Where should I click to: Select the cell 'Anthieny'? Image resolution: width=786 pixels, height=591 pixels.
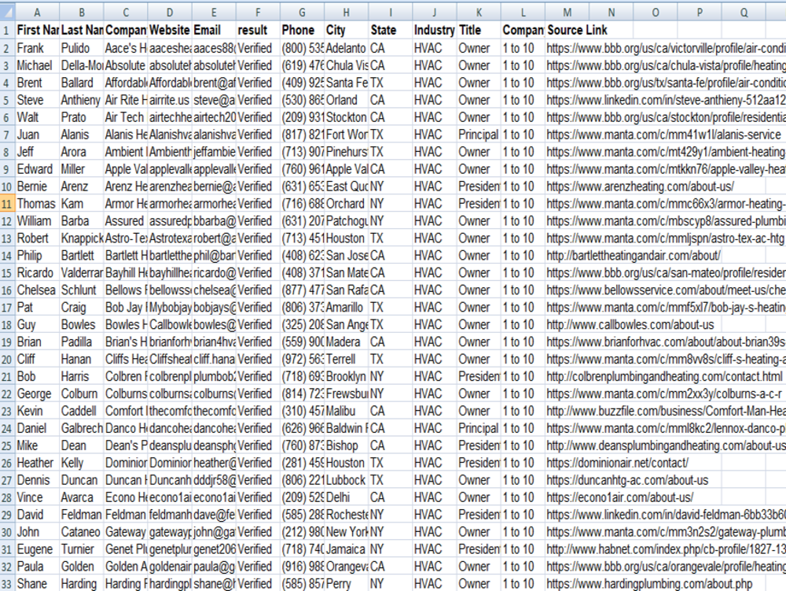coord(82,101)
